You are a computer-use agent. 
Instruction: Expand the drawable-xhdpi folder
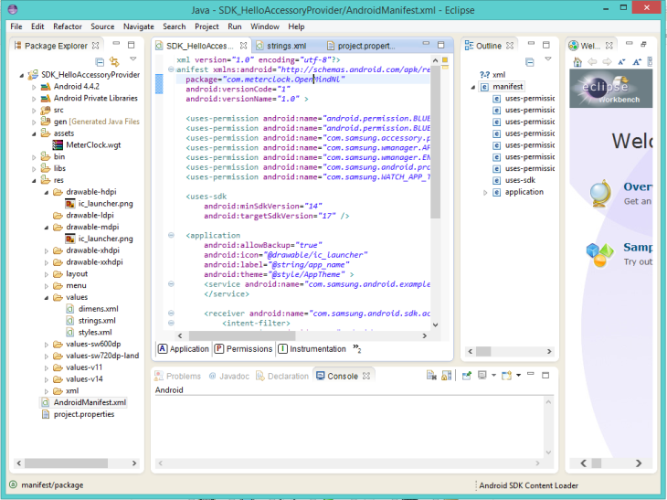[x=47, y=250]
